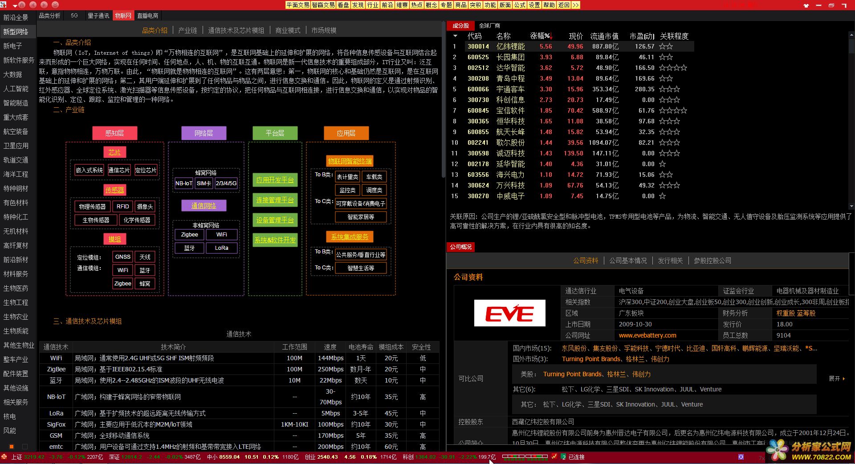The image size is (855, 464).
Task: Switch to the 5G tab
Action: 74,16
